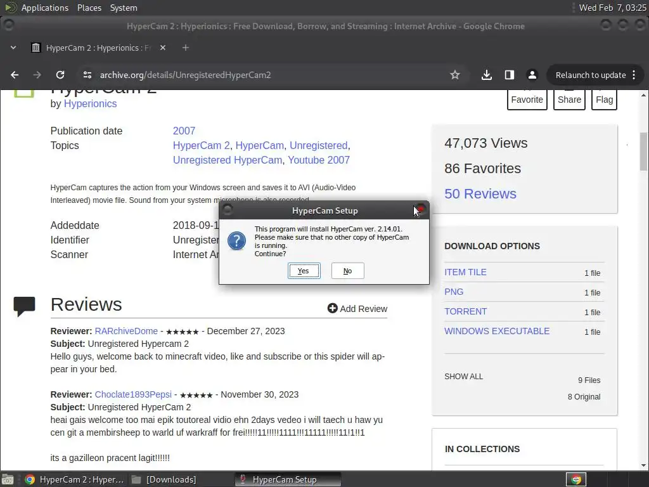649x487 pixels.
Task: Click the Chrome forward arrow
Action: [x=37, y=75]
